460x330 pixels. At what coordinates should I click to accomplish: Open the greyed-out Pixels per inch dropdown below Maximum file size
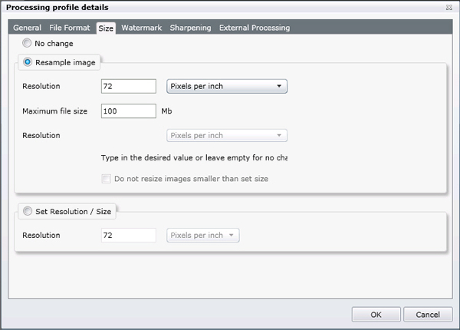226,136
